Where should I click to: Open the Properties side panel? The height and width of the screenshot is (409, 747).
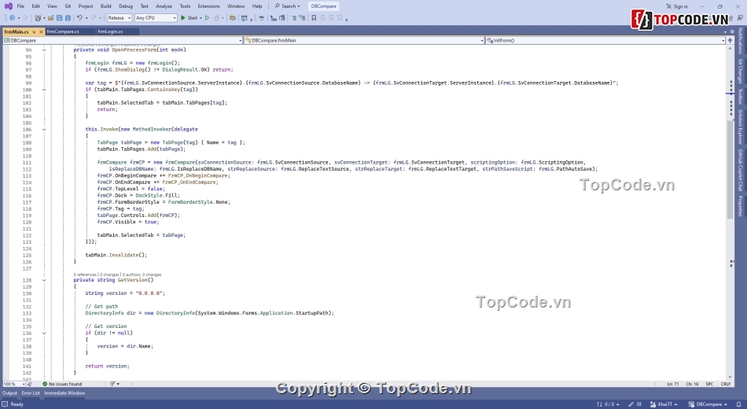pos(741,206)
